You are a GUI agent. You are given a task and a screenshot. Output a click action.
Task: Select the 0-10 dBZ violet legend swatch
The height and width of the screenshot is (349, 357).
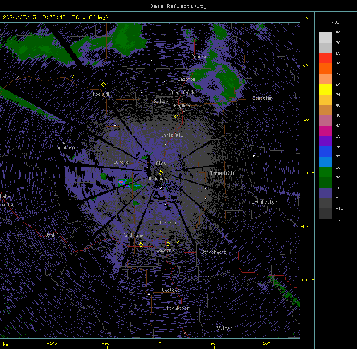click(x=326, y=193)
